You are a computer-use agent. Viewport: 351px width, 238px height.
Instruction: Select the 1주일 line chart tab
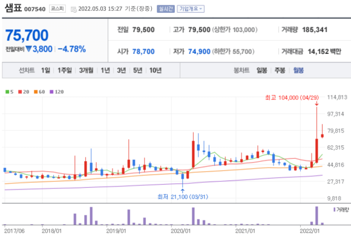(65, 70)
